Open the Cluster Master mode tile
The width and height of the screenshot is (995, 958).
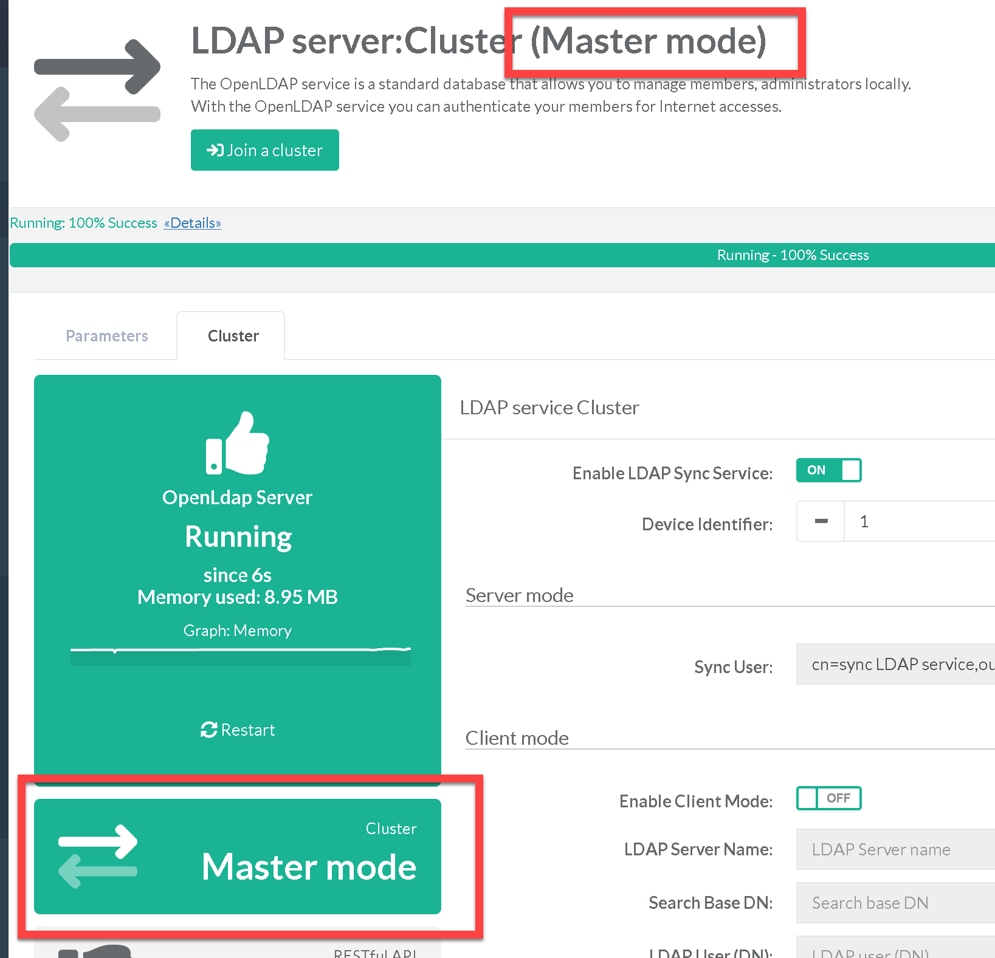pos(238,856)
